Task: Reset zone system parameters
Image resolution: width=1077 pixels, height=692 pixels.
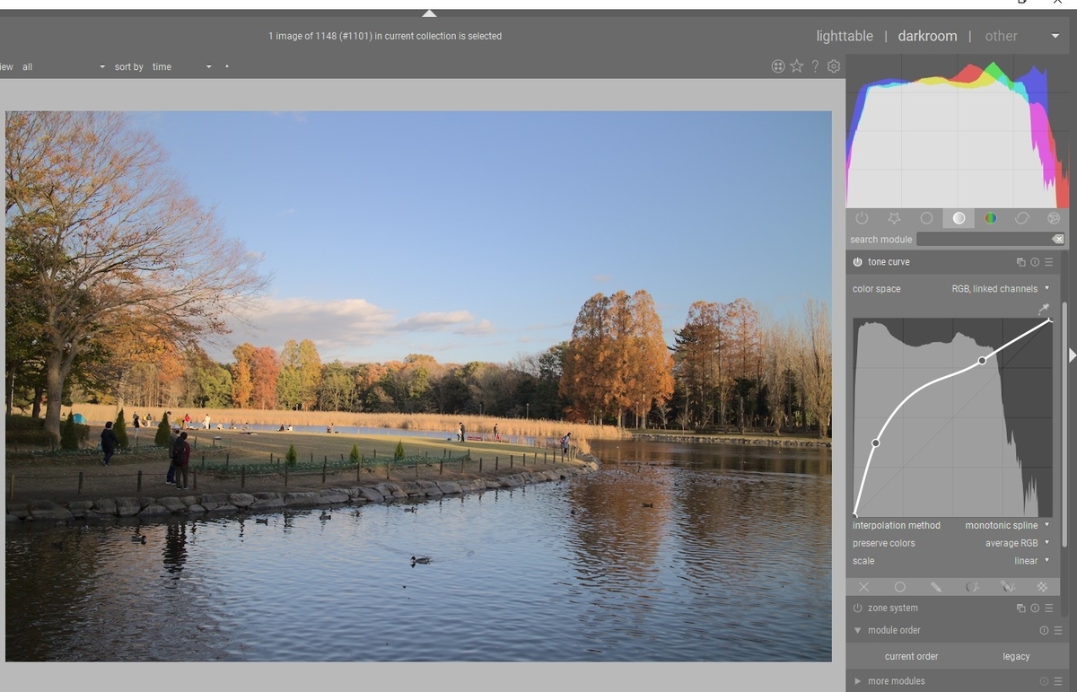Action: point(1035,608)
